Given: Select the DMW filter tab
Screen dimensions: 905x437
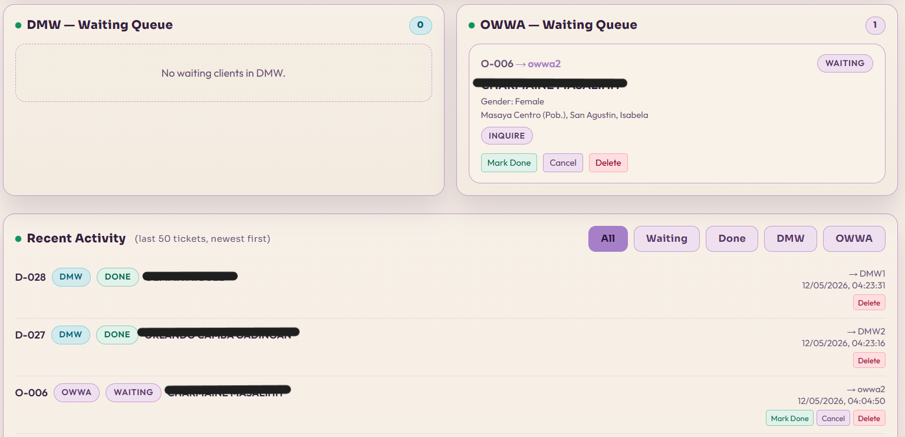Looking at the screenshot, I should (791, 239).
